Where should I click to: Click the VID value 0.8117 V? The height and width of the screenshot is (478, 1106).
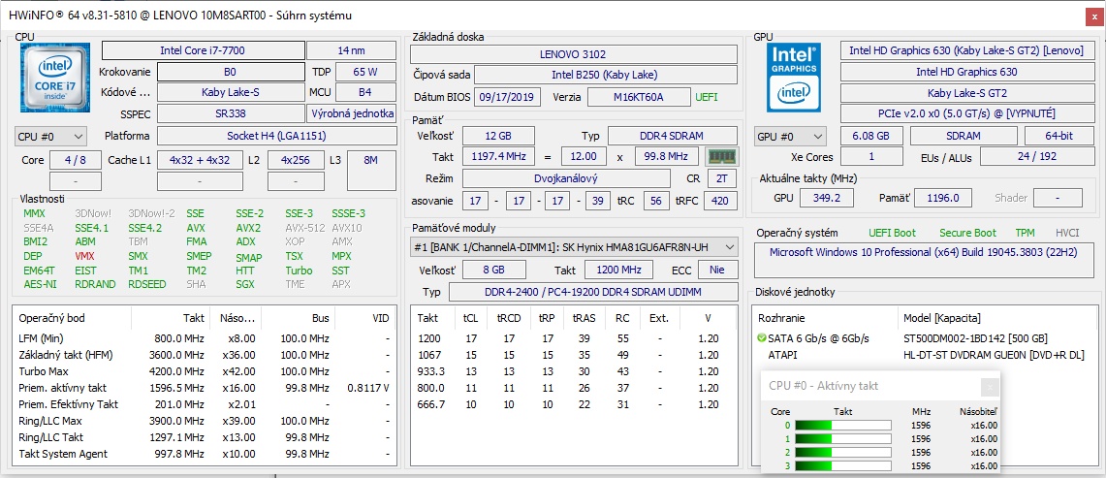368,388
